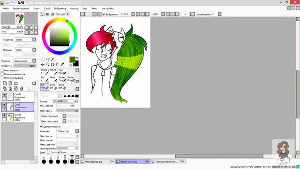300x169 pixels.
Task: Merge down layer icon
Action: pyautogui.click(x=10, y=88)
